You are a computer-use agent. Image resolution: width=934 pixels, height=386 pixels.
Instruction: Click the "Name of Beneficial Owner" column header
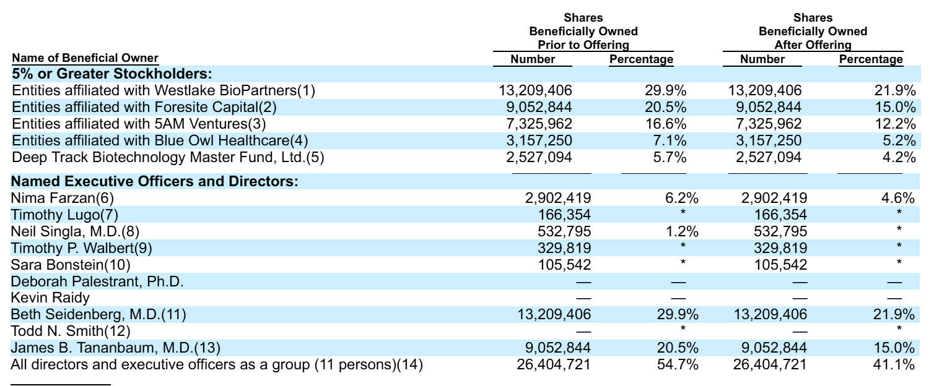coord(85,58)
